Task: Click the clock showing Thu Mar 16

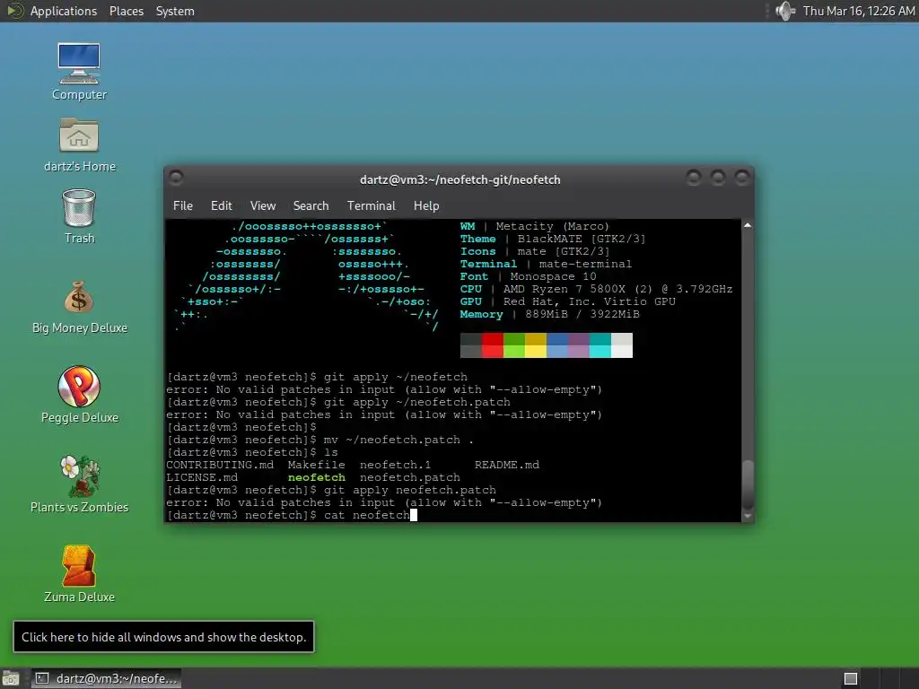Action: [858, 11]
